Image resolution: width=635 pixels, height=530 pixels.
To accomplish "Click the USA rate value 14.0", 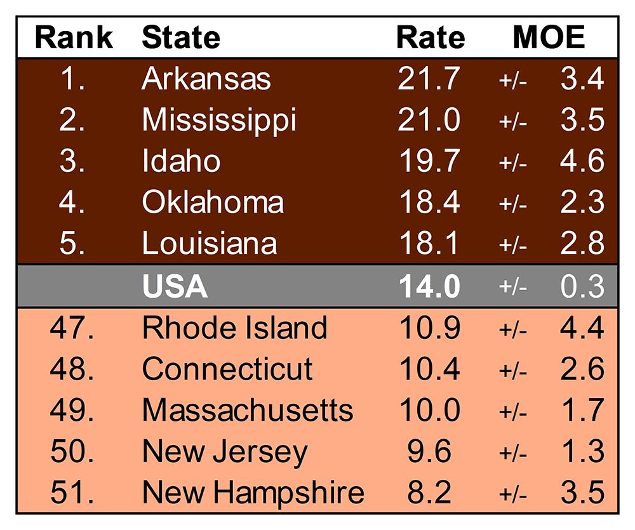I will tap(429, 287).
